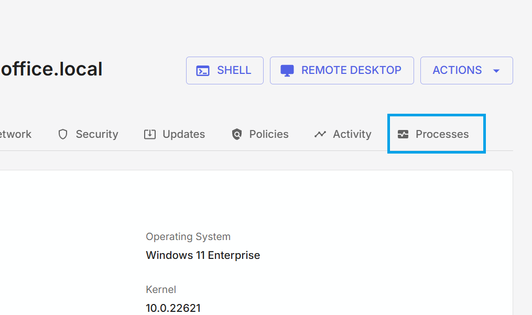
Task: Click the download icon beside Updates
Action: click(150, 134)
